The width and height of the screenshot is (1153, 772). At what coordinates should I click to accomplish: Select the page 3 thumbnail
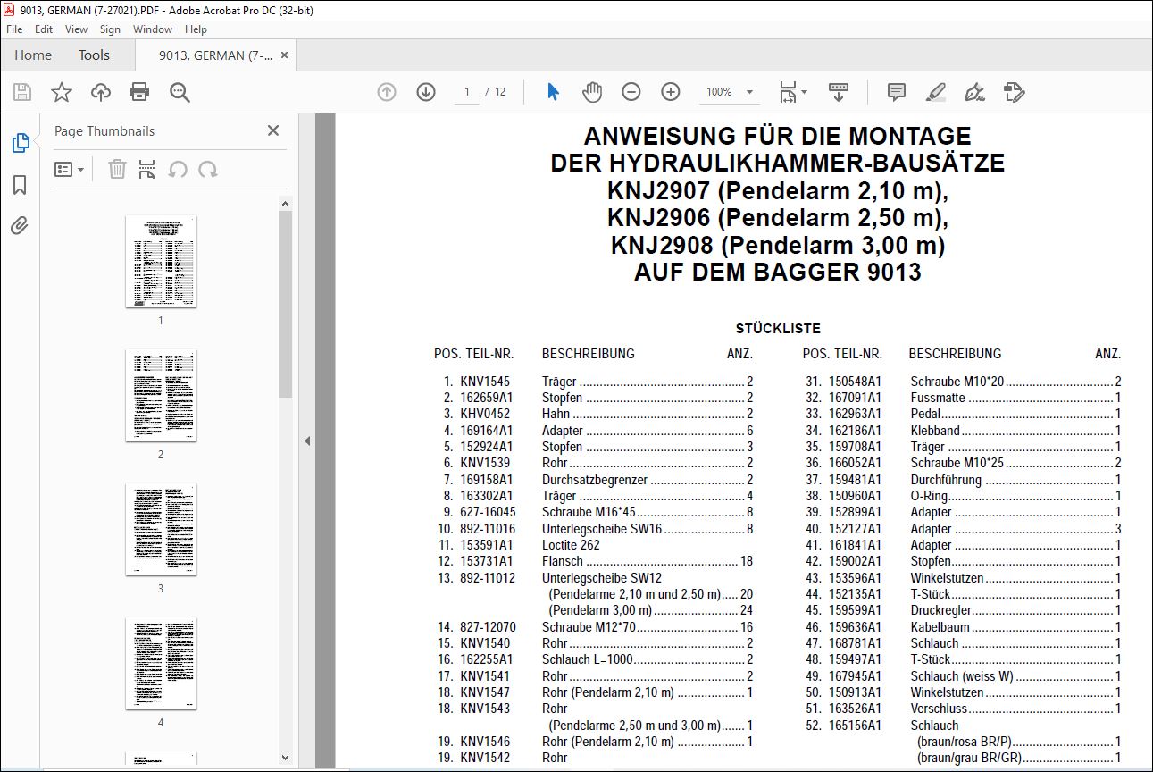[x=161, y=530]
